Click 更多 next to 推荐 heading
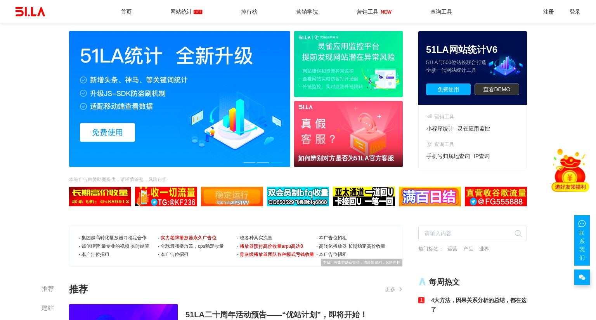 coord(390,289)
